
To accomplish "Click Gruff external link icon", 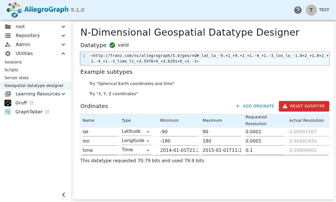I will coord(31,103).
